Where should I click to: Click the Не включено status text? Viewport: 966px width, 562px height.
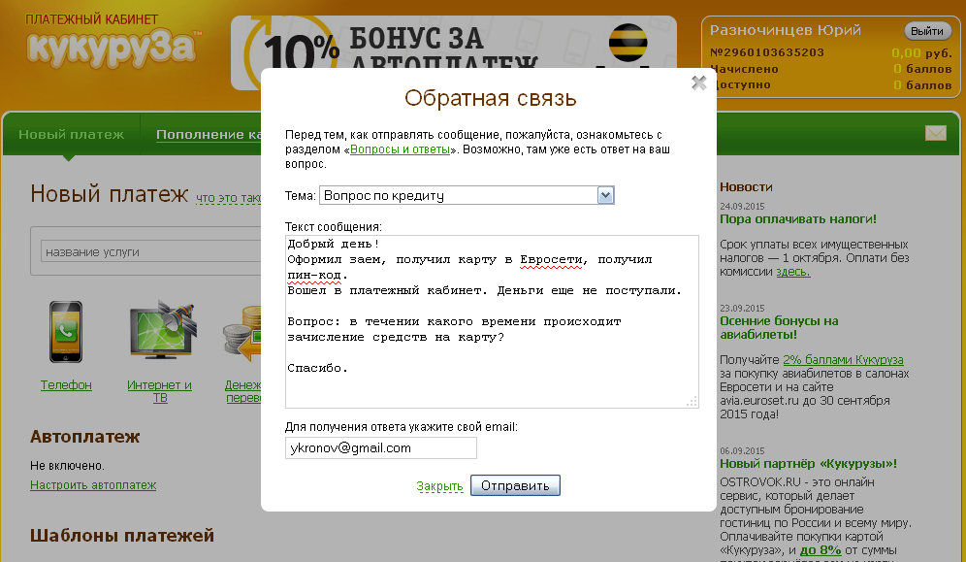pyautogui.click(x=67, y=466)
